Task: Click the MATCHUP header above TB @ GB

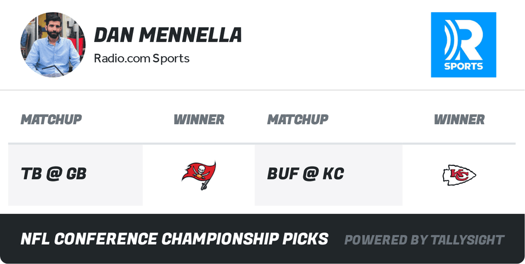Action: (x=51, y=119)
